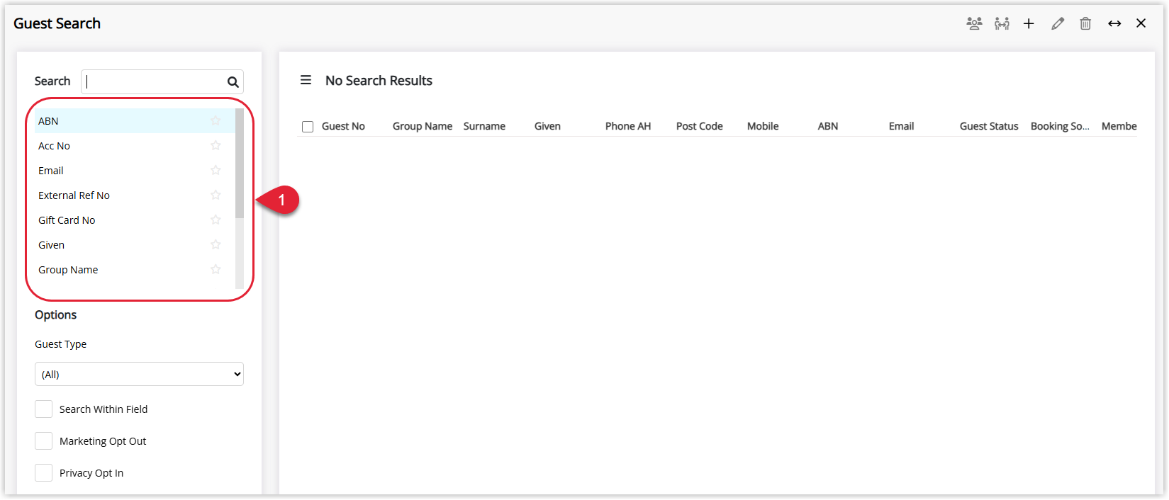Open the hamburger menu beside No Search Results
The height and width of the screenshot is (500, 1169).
coord(306,80)
